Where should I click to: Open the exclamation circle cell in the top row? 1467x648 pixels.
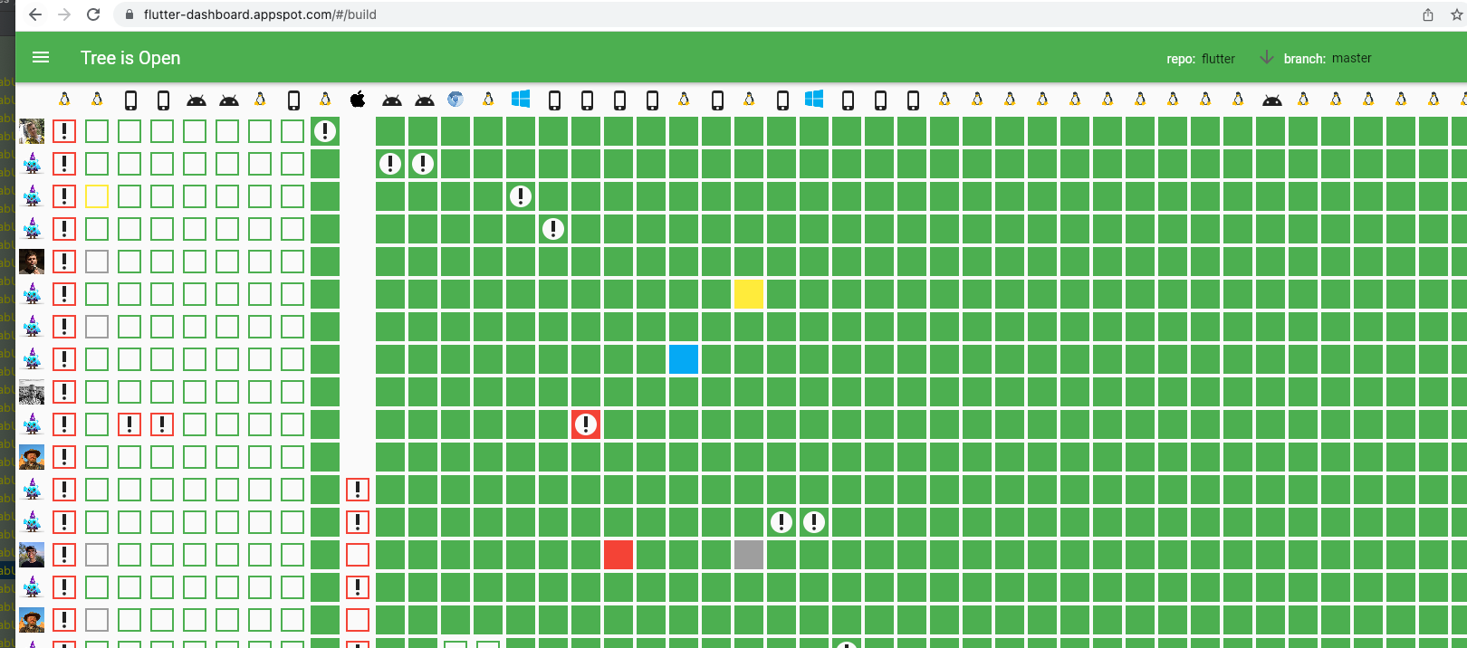pyautogui.click(x=325, y=131)
